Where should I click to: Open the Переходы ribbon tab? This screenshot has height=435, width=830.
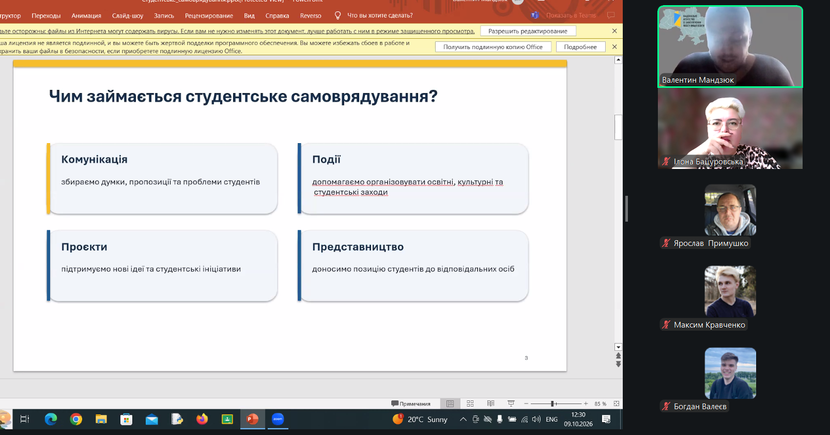click(x=46, y=15)
